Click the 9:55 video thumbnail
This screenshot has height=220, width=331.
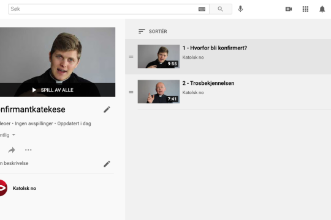pyautogui.click(x=159, y=56)
